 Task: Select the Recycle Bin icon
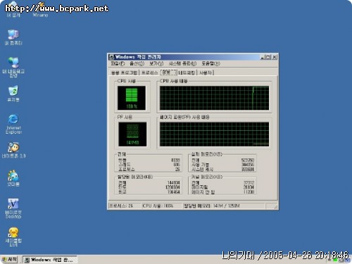(x=13, y=94)
